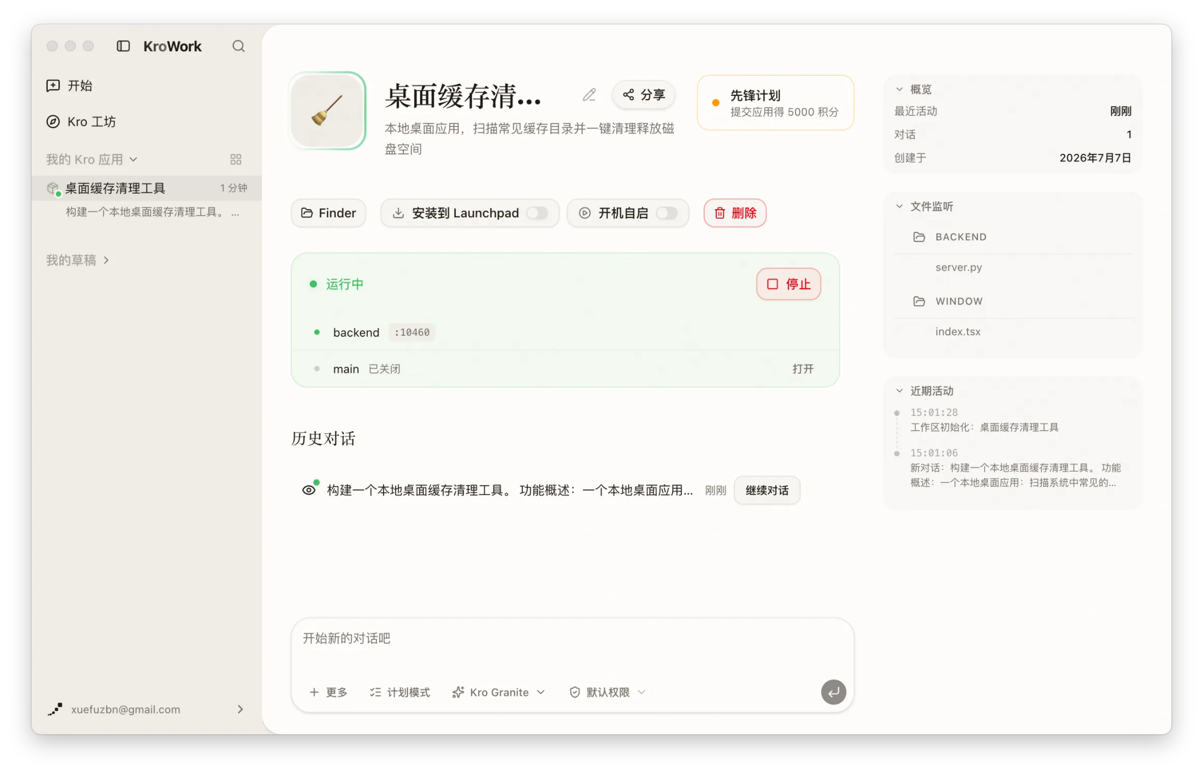
Task: Click the share icon inside 分享 button
Action: 628,94
